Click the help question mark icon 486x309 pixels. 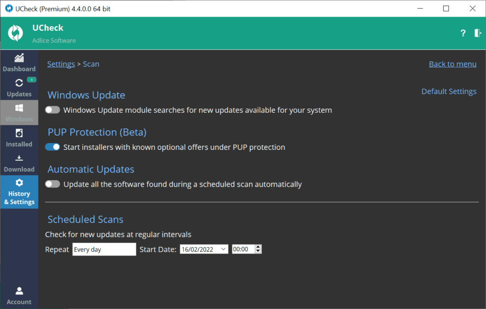click(463, 33)
